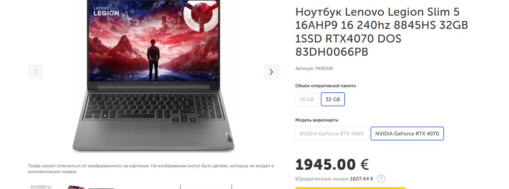Open the main laptop product image
The image size is (509, 189).
[x=153, y=76]
